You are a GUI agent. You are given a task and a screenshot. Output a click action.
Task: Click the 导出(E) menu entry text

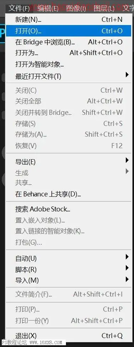25,162
